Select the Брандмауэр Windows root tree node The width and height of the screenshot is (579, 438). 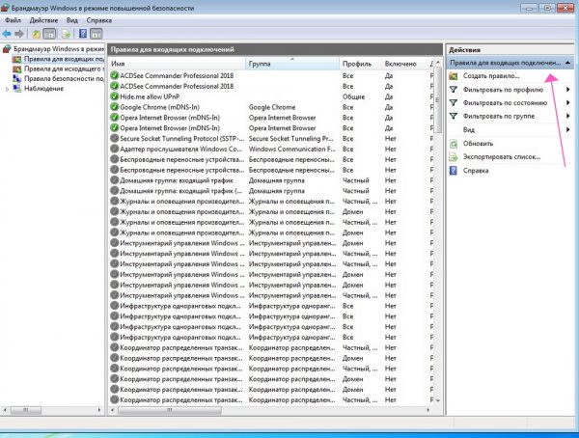pyautogui.click(x=58, y=49)
